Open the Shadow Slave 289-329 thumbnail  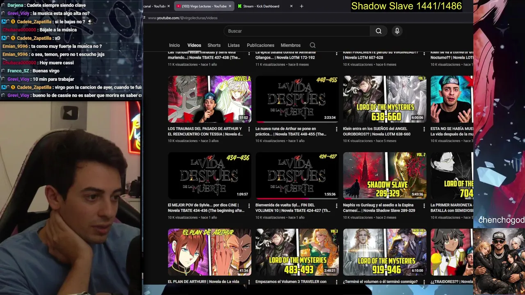click(x=384, y=175)
